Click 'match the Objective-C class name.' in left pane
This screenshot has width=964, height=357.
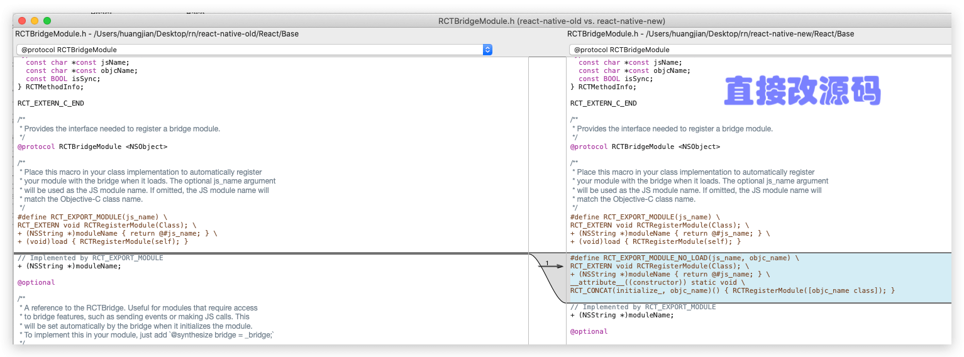click(81, 199)
